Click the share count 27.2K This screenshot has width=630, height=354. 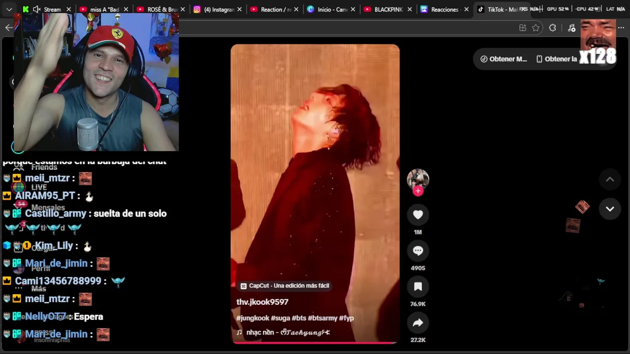418,340
